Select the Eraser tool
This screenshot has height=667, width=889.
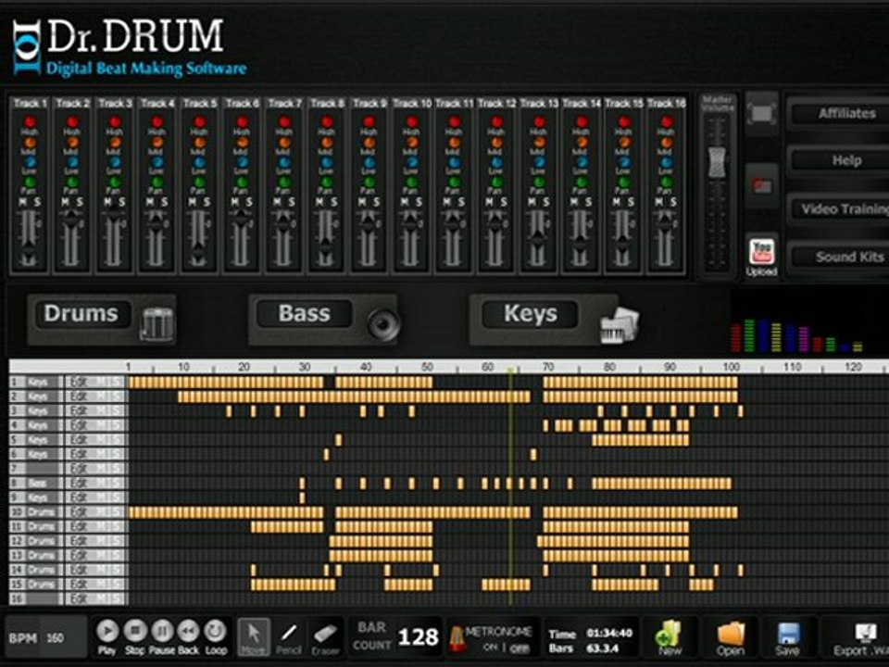click(325, 636)
